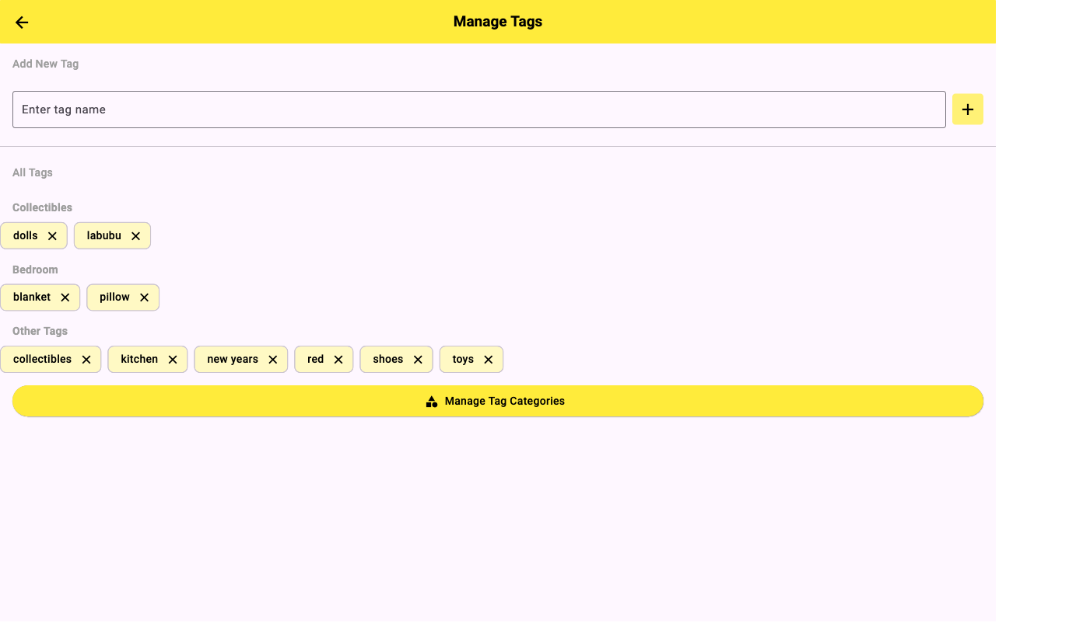This screenshot has height=623, width=1069.
Task: Delete the toys tag
Action: (488, 359)
